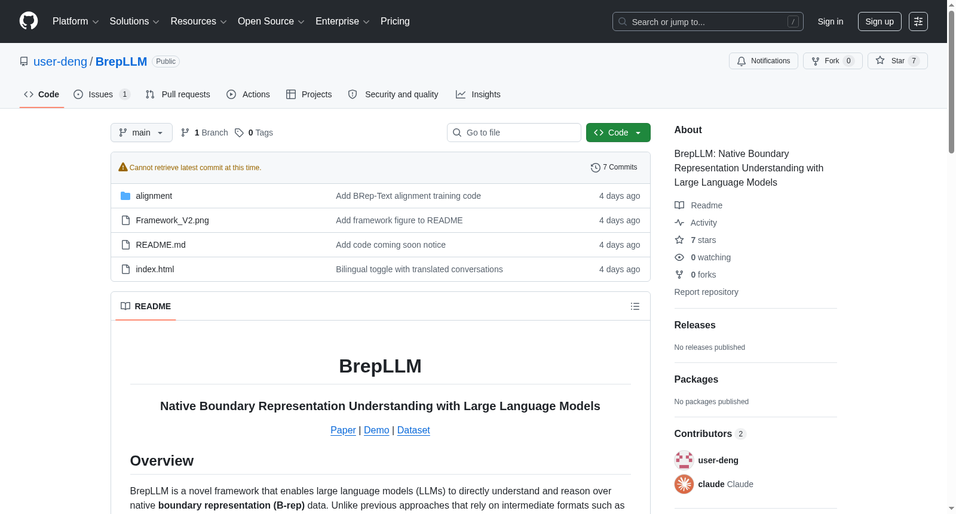View the 1 Branch list

click(x=204, y=133)
